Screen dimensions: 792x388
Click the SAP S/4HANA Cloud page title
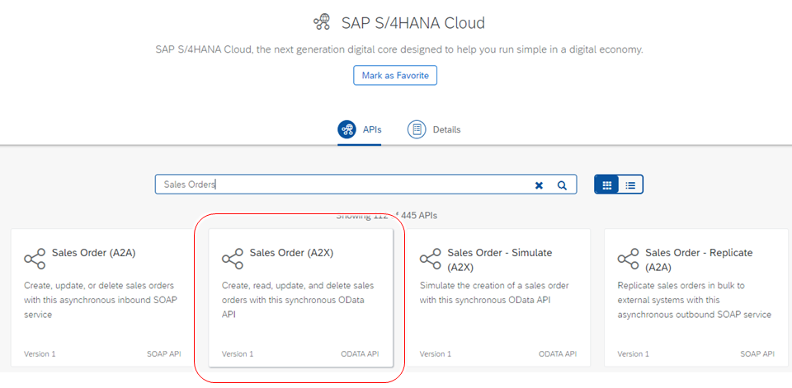click(x=413, y=23)
